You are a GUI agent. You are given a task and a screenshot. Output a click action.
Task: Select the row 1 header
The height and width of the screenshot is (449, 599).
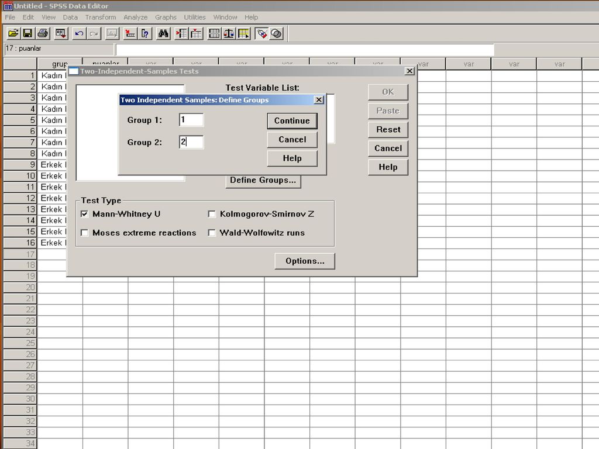(20, 75)
